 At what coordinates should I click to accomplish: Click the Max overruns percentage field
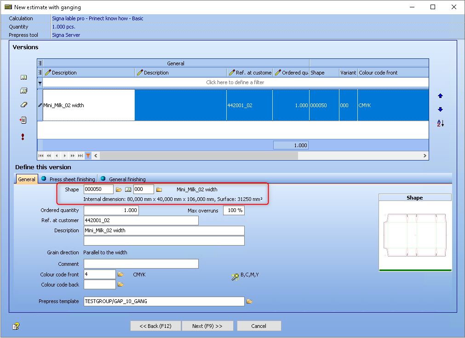click(234, 210)
